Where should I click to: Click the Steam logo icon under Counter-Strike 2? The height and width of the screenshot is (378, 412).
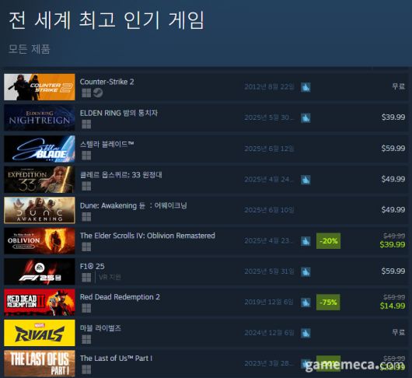(x=98, y=93)
